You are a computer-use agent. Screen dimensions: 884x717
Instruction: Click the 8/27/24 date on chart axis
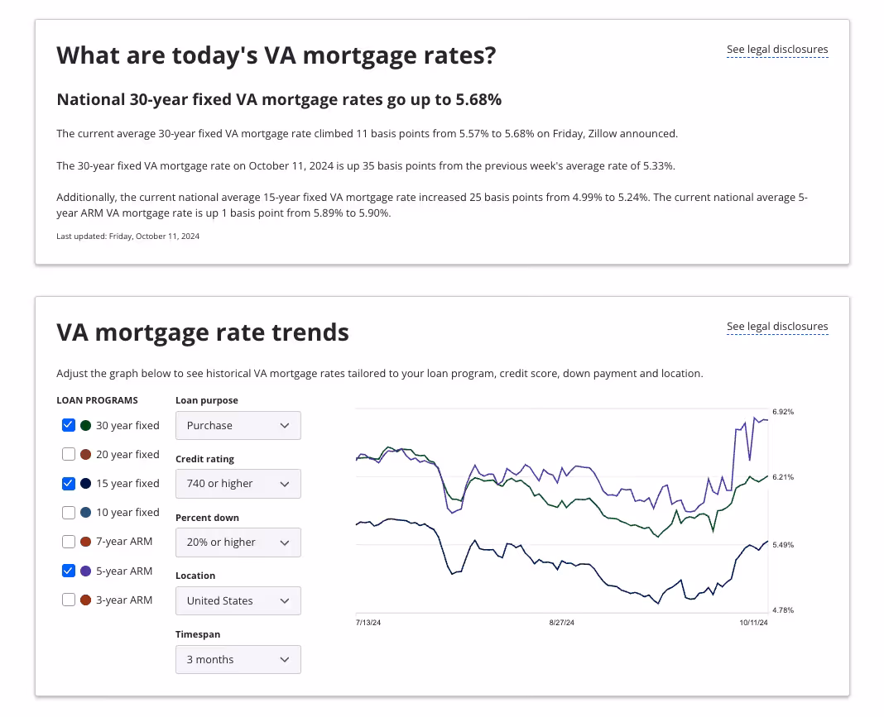[562, 623]
